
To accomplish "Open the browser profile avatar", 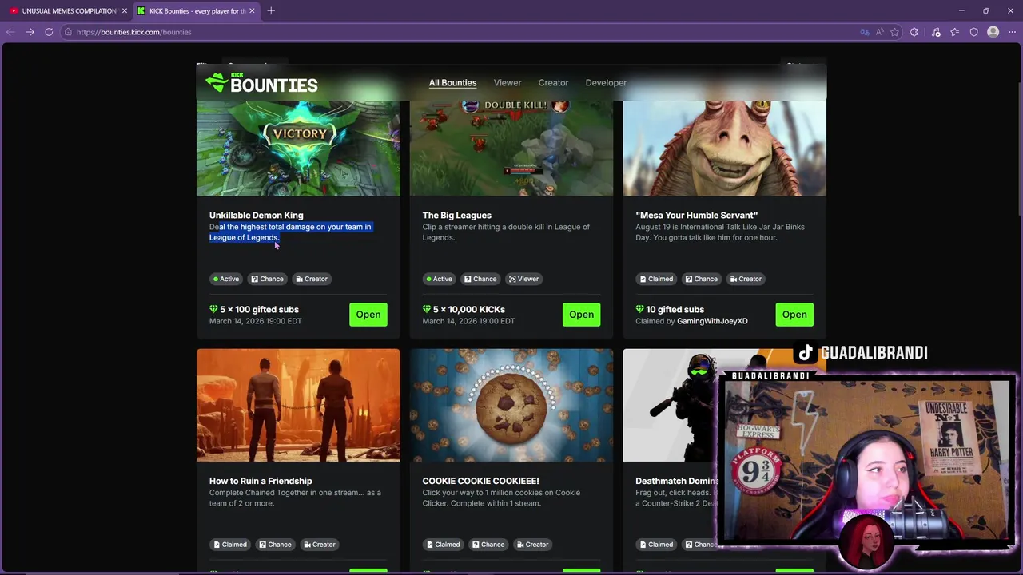I will pos(993,32).
